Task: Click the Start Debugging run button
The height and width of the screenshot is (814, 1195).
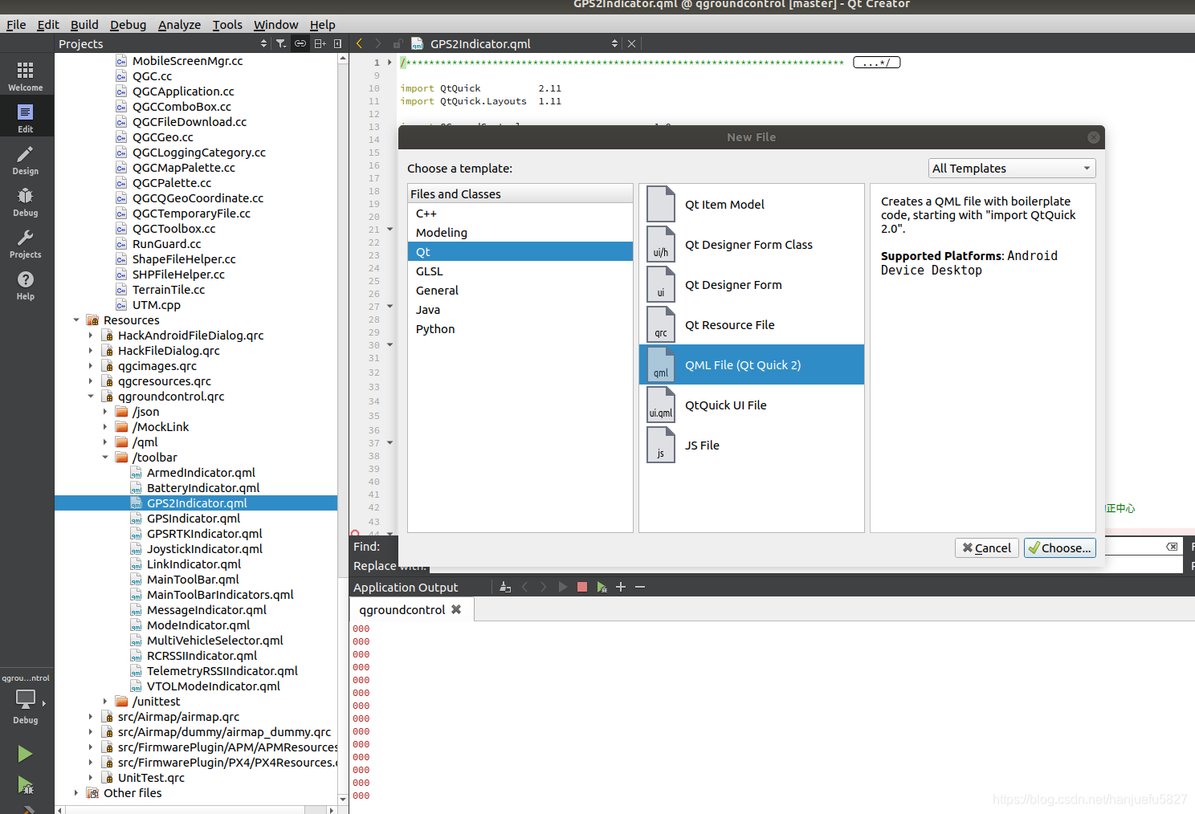Action: point(25,785)
